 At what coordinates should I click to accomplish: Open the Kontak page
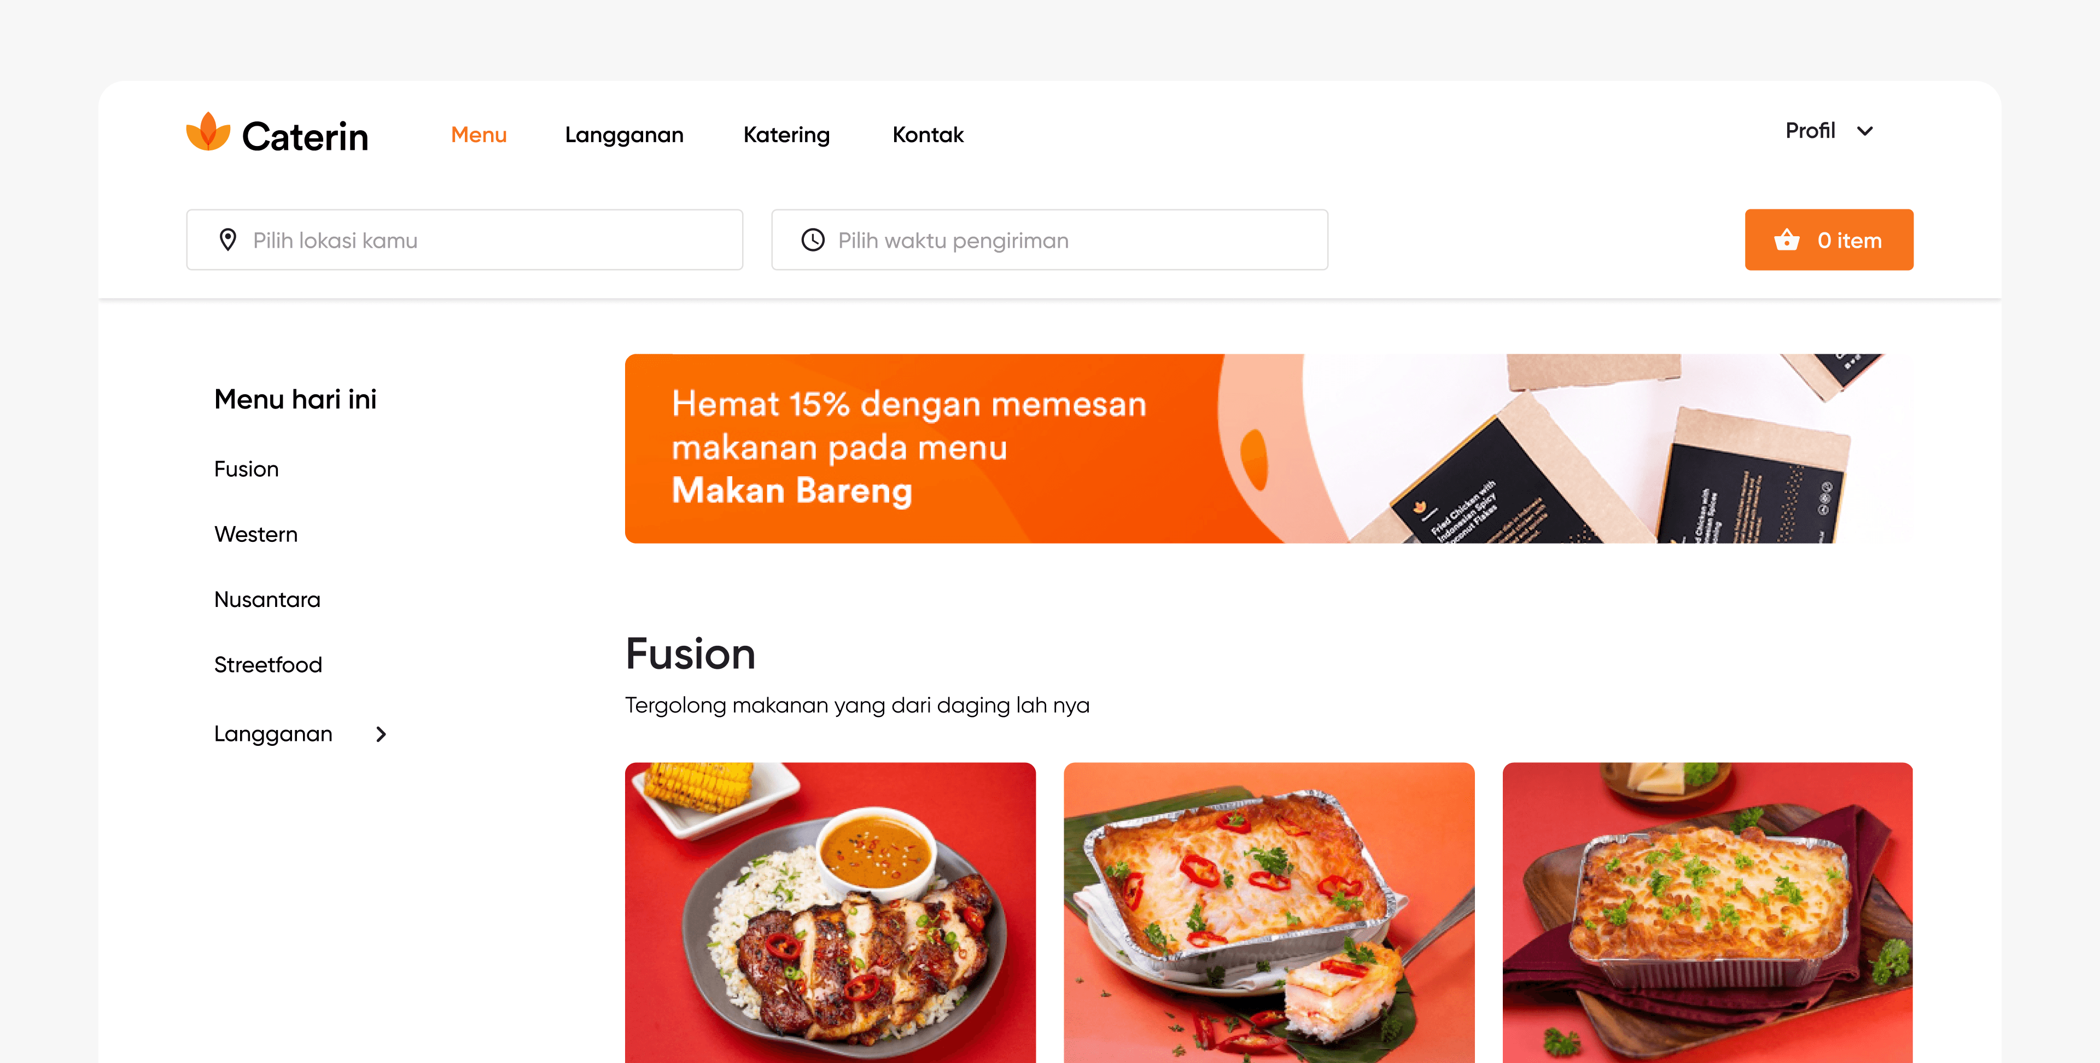927,135
